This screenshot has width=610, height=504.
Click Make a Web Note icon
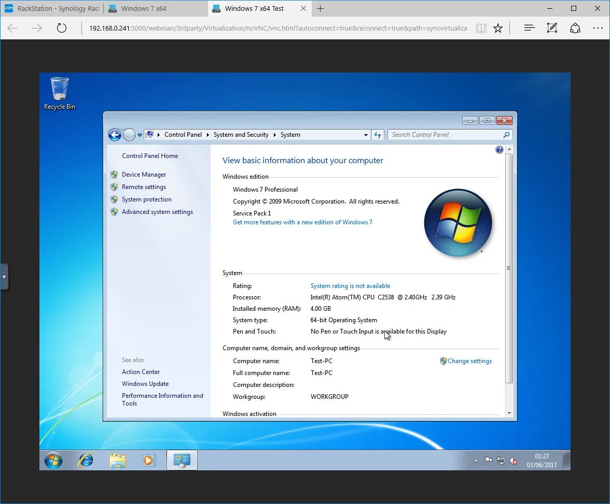click(x=552, y=28)
